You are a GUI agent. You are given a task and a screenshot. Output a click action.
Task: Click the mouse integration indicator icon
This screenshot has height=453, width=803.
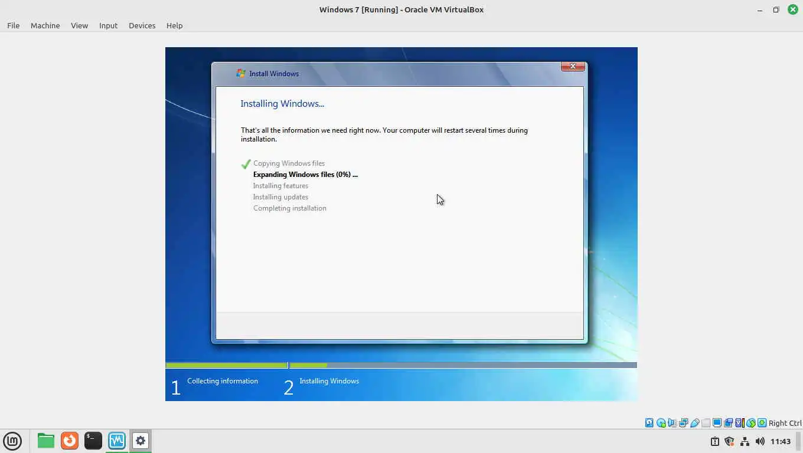click(750, 423)
